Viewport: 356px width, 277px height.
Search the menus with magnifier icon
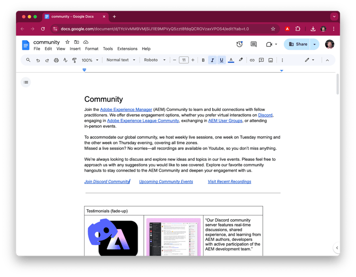(x=28, y=60)
